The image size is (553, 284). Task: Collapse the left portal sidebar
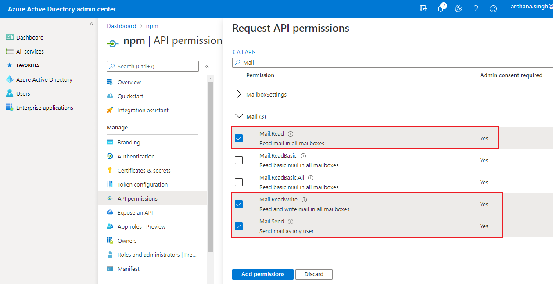(92, 24)
